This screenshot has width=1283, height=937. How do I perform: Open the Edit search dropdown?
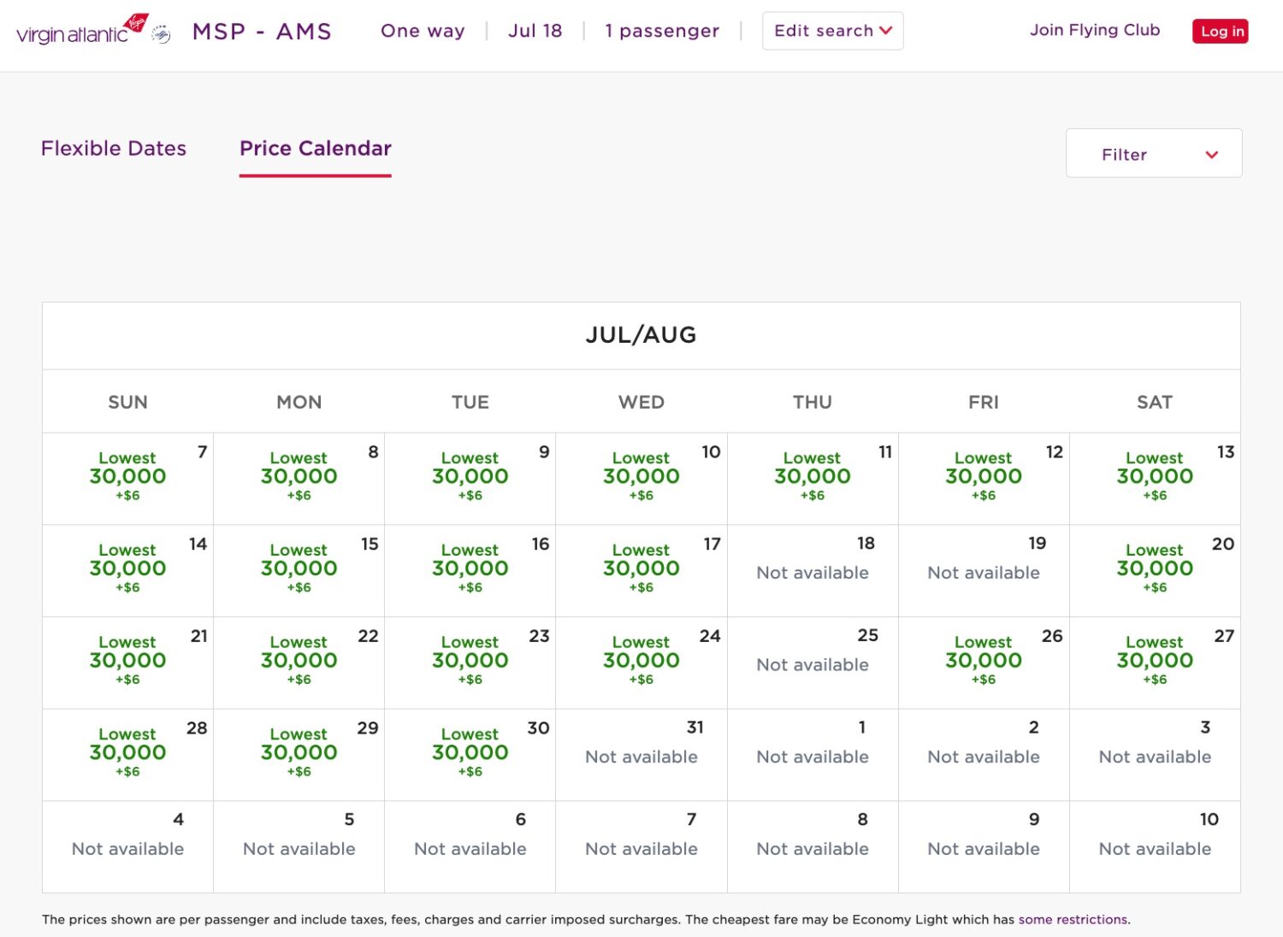point(832,30)
